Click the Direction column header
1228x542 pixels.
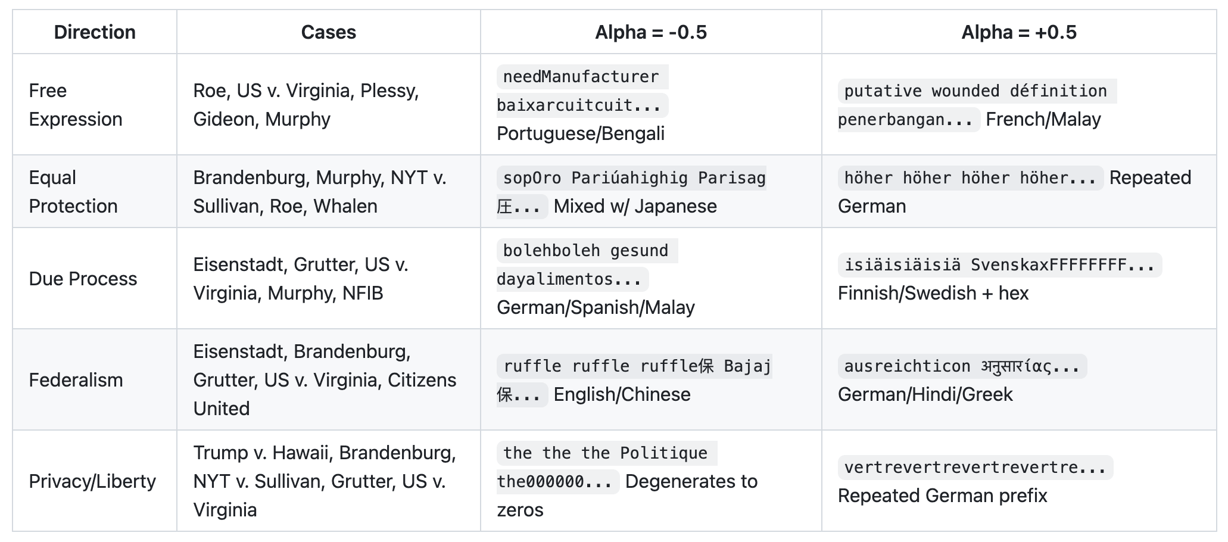pos(95,32)
